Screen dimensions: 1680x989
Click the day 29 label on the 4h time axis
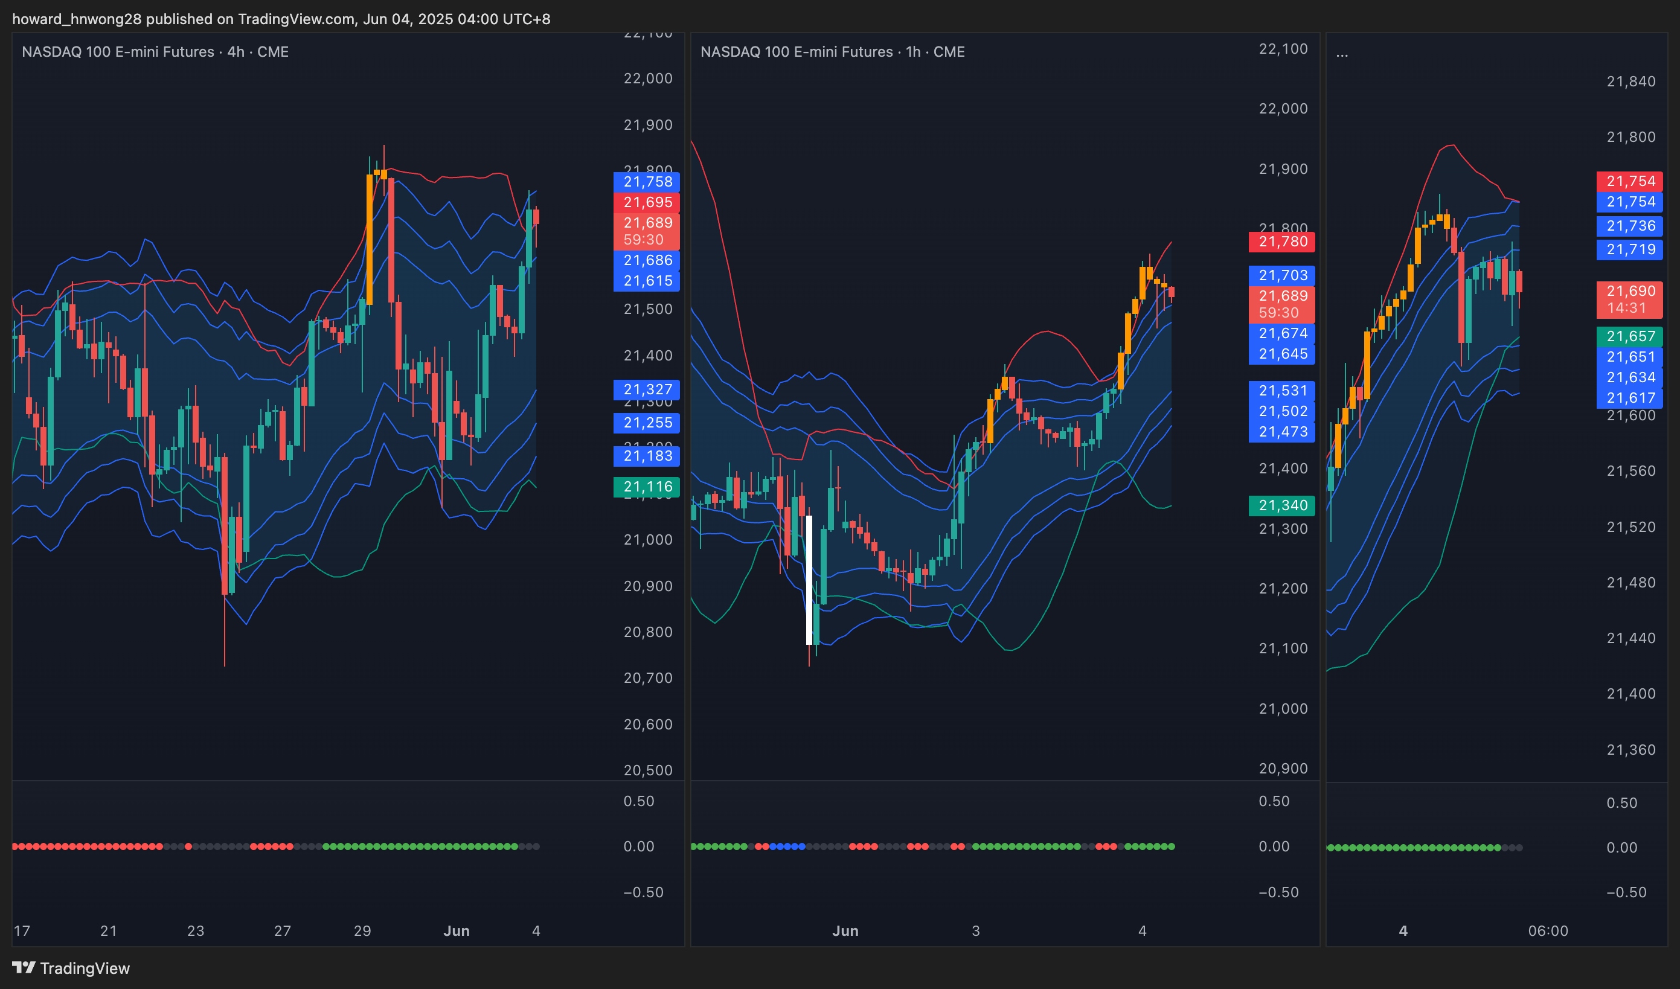tap(362, 930)
